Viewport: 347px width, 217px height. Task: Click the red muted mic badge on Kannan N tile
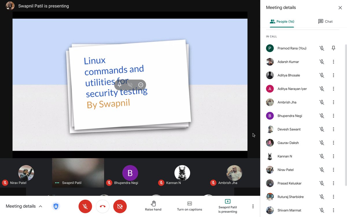pos(161,183)
